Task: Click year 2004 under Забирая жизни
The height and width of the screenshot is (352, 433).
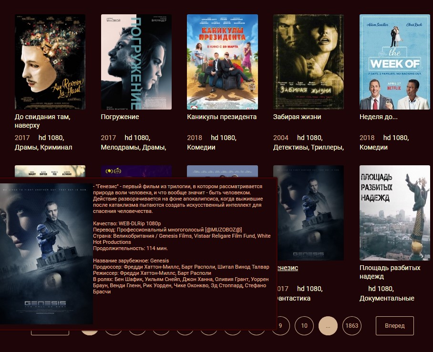Action: pos(280,138)
